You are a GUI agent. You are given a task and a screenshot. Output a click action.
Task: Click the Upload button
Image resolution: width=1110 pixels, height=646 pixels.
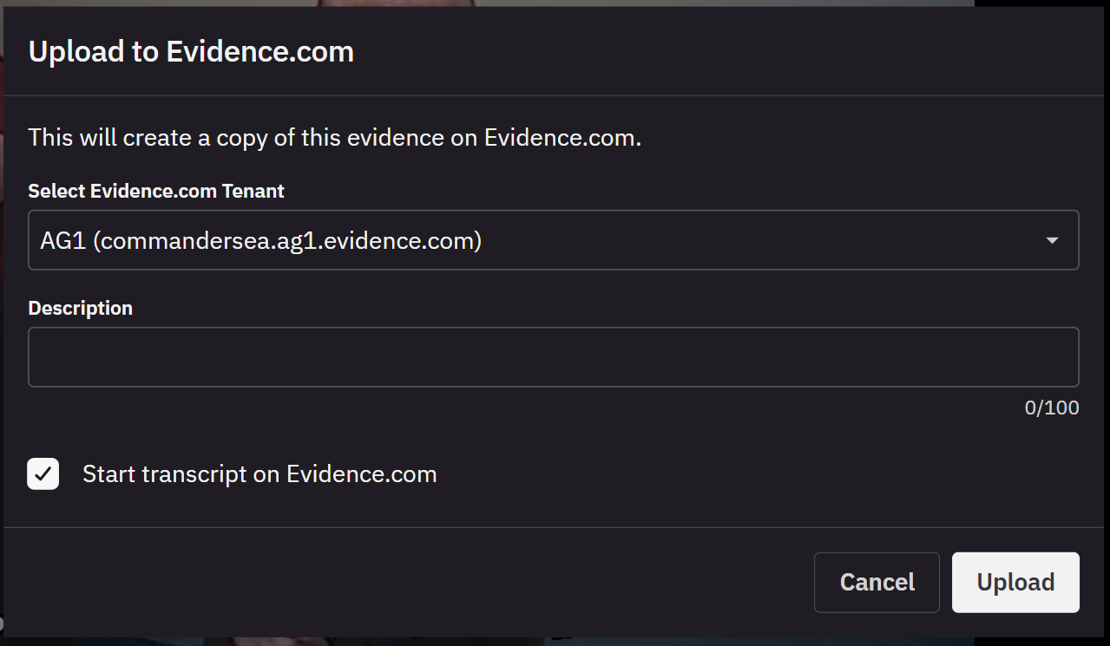point(1015,583)
